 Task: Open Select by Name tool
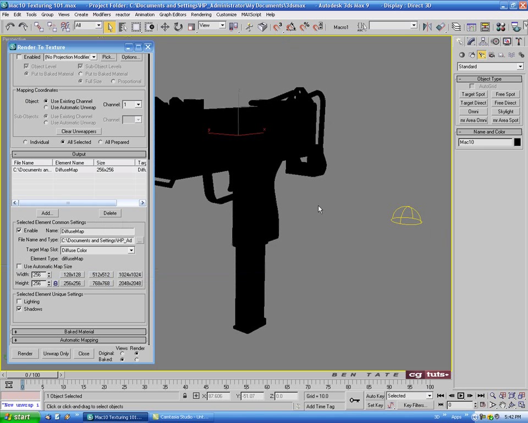[123, 27]
